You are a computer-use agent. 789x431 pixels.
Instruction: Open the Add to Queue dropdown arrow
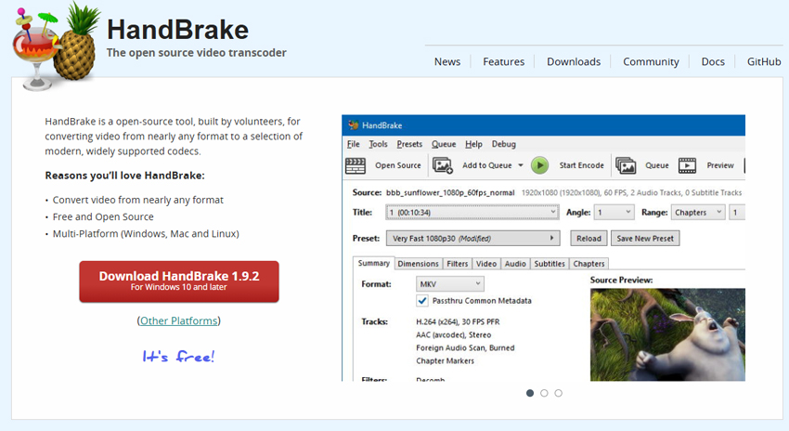[521, 165]
